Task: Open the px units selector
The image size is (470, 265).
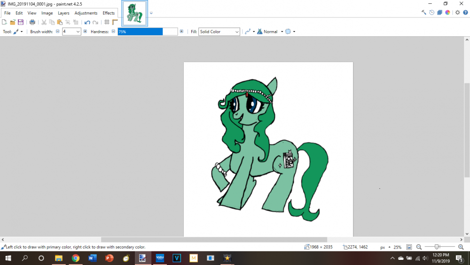Action: 385,247
